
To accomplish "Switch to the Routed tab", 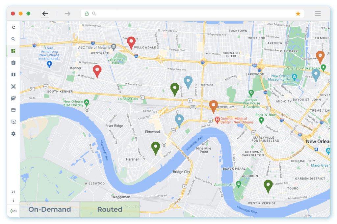I will [x=110, y=210].
